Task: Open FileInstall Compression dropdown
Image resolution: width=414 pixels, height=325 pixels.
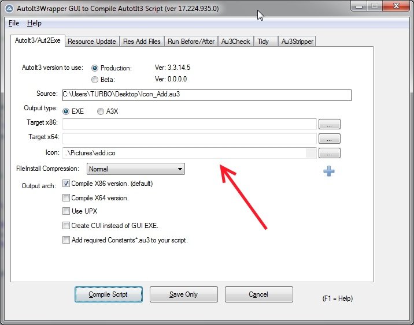Action: pos(135,169)
